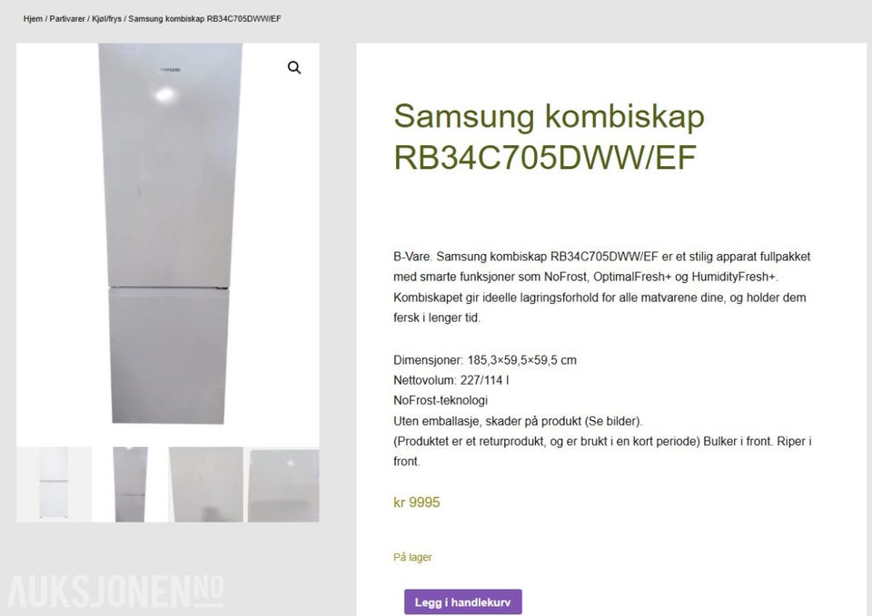Open the Kjøl/frys breadcrumb link

(107, 19)
